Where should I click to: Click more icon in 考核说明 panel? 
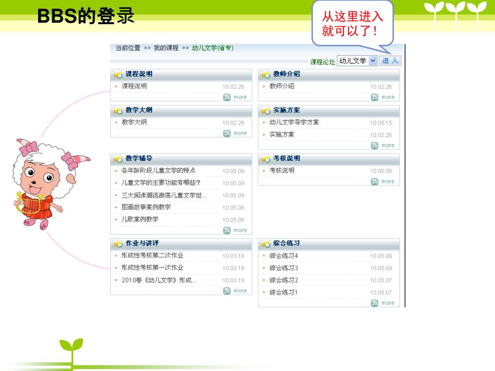pyautogui.click(x=375, y=182)
